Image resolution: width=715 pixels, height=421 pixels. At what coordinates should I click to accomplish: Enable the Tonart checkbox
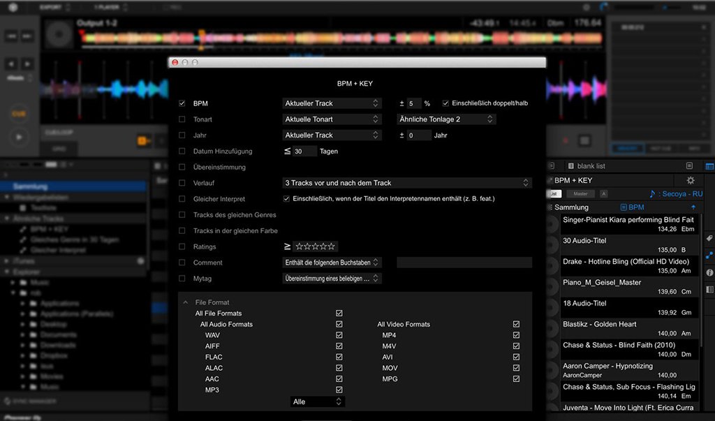click(x=182, y=119)
